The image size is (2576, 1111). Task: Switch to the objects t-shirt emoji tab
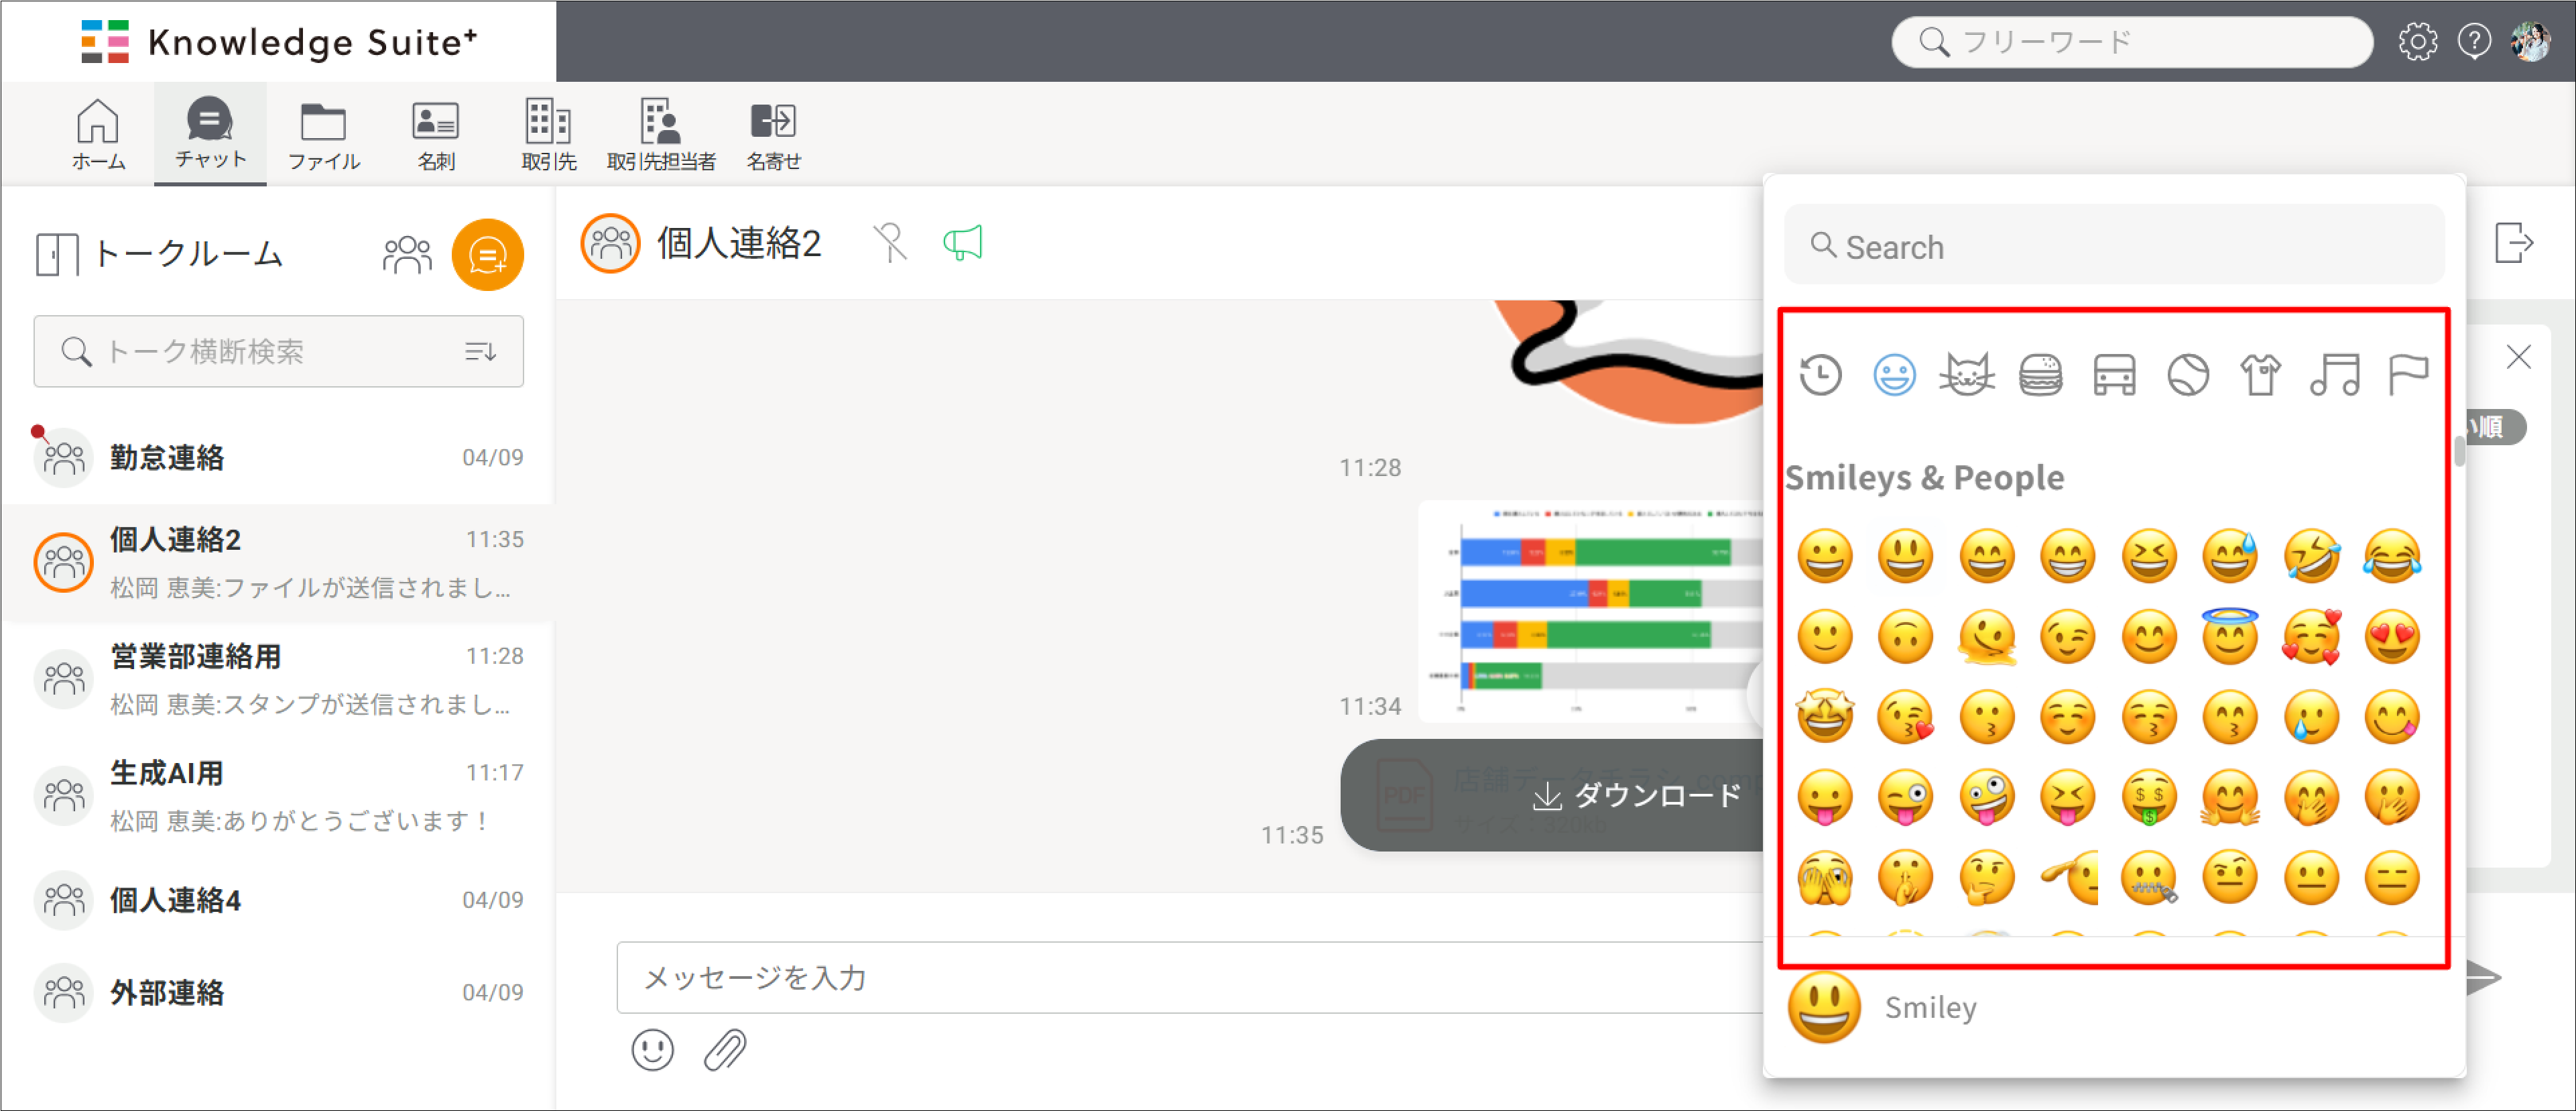[2261, 376]
